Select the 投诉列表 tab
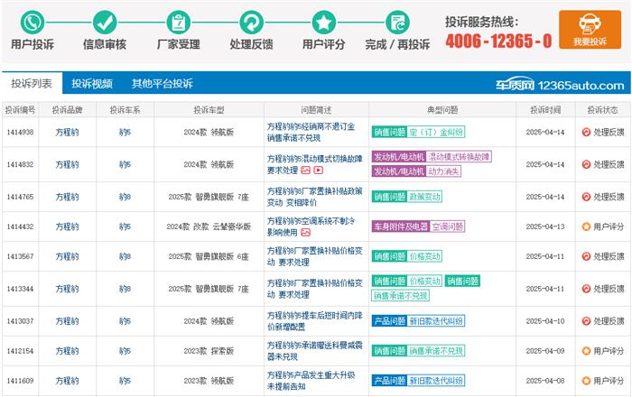Viewport: 632px width, 397px height. point(32,83)
